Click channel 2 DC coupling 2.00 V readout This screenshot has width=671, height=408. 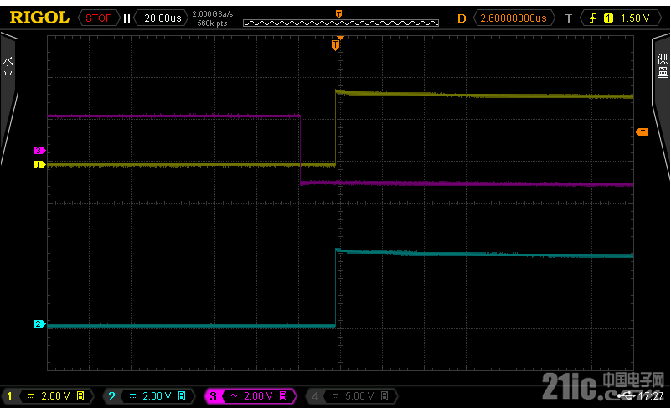pos(150,396)
